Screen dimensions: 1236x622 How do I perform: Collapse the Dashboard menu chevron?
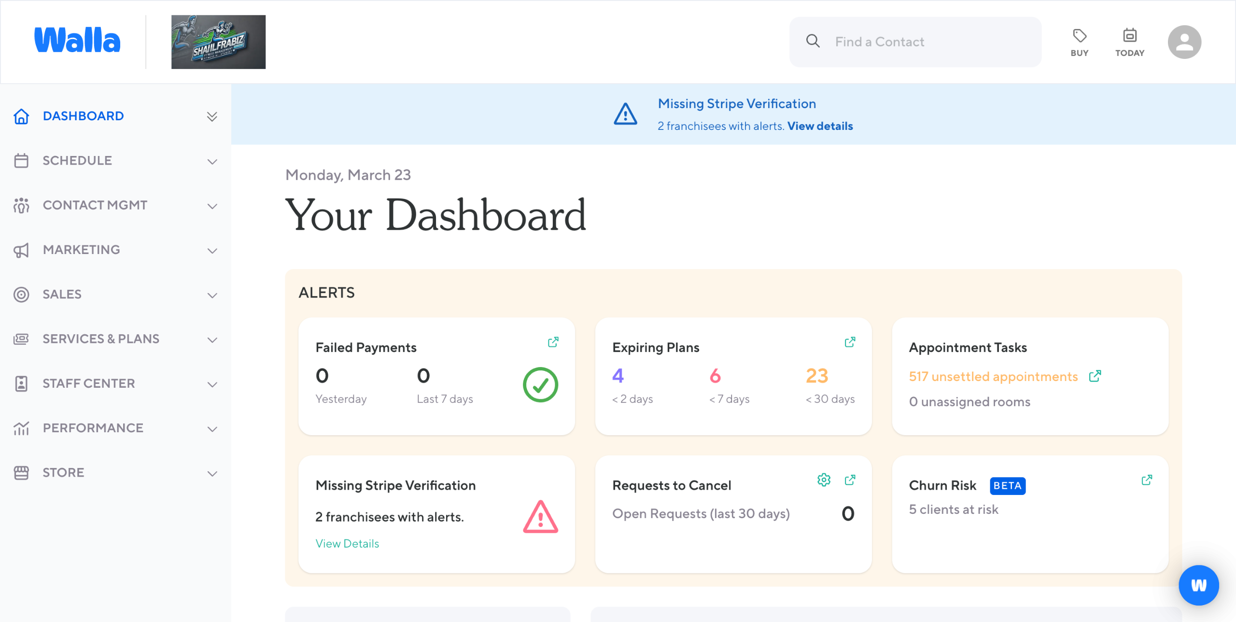[x=212, y=116]
